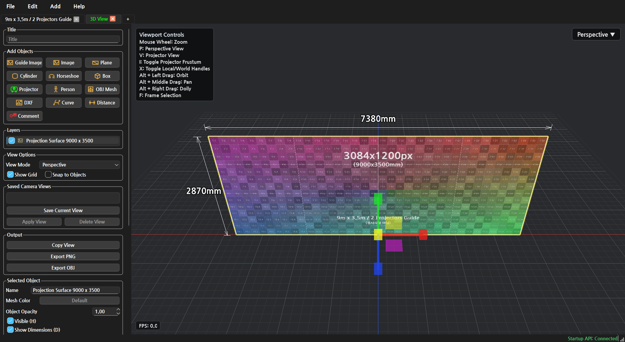
Task: Open the File menu
Action: coord(11,6)
